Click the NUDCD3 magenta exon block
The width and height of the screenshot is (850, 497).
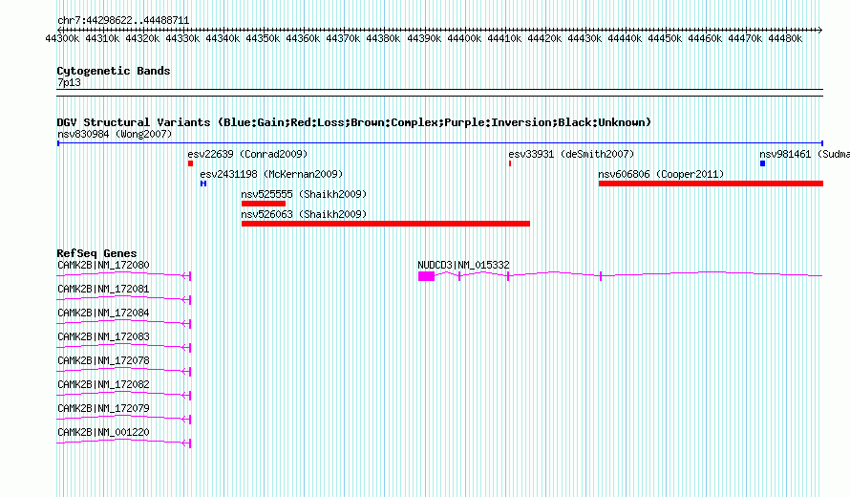(x=427, y=276)
